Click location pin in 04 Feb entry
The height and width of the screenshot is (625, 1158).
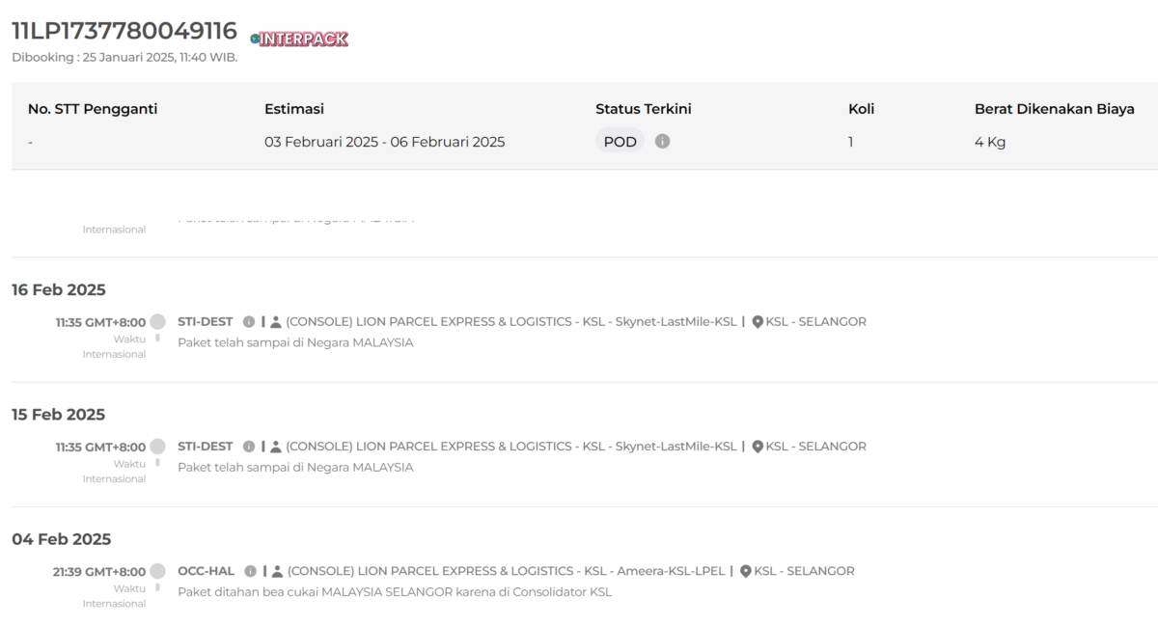[x=746, y=571]
